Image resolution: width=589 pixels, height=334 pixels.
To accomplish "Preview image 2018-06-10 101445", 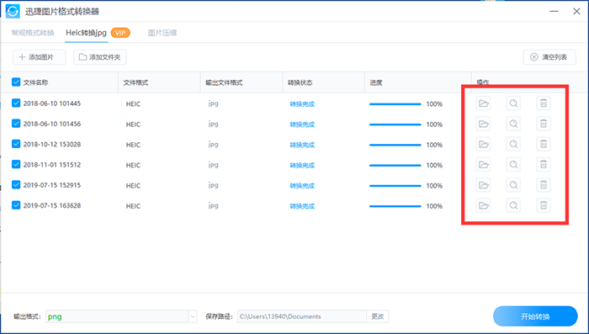I will [x=513, y=103].
